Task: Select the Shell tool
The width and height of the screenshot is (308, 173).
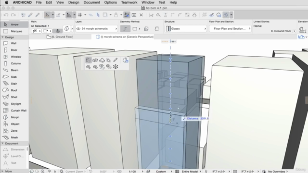Action: 14,97
